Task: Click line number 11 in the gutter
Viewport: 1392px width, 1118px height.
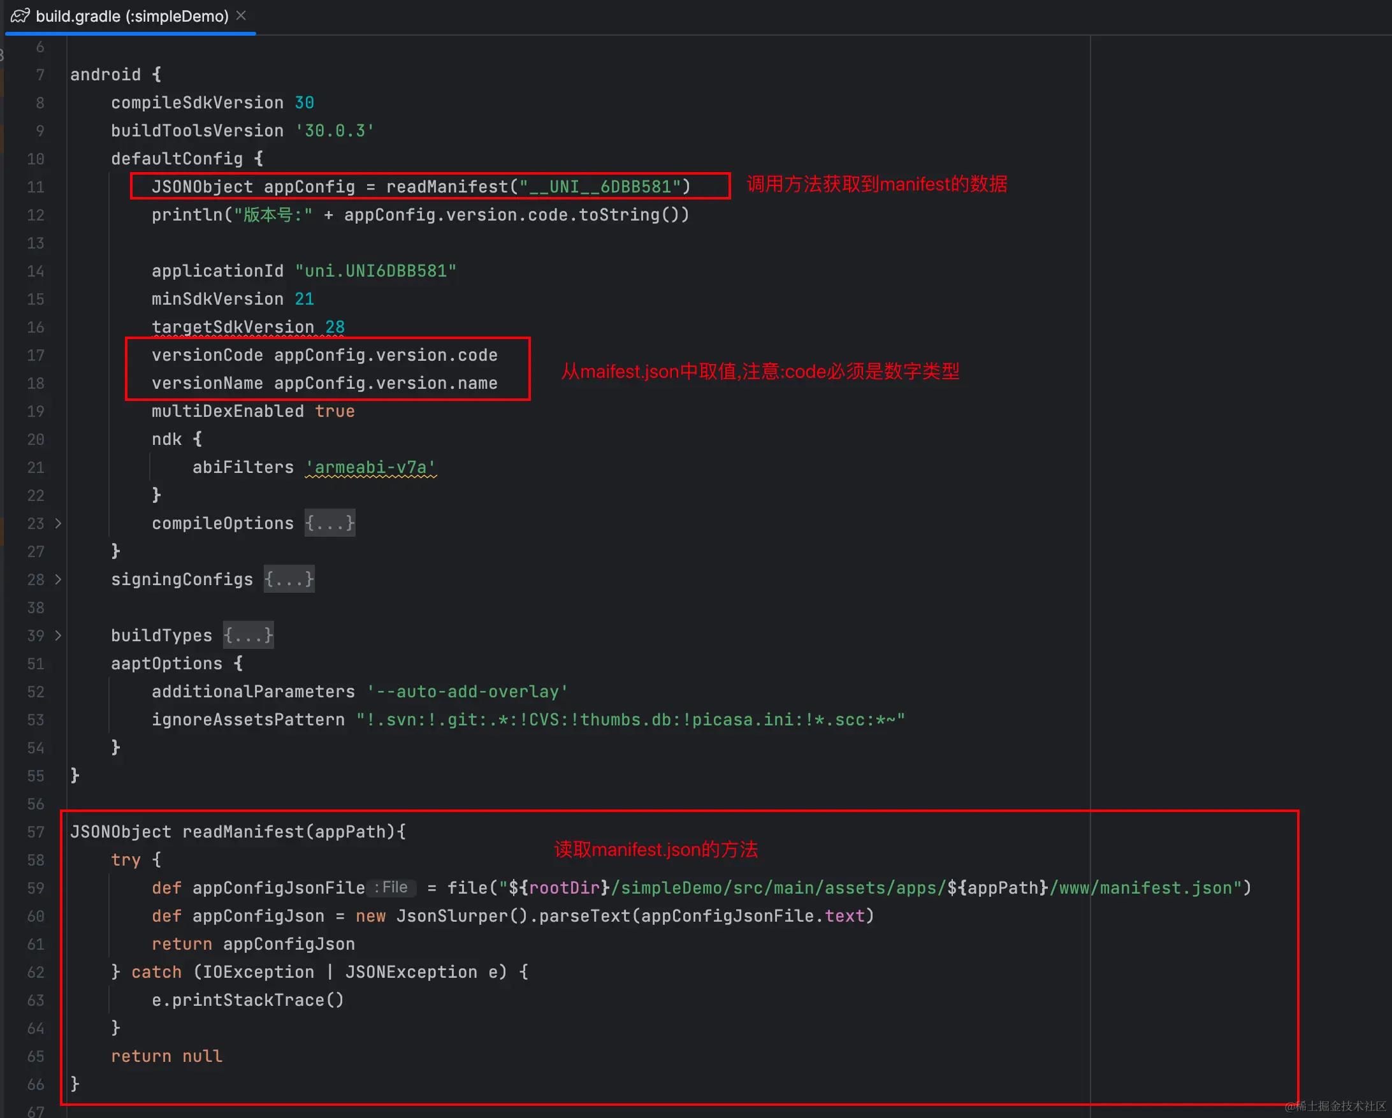Action: [36, 187]
